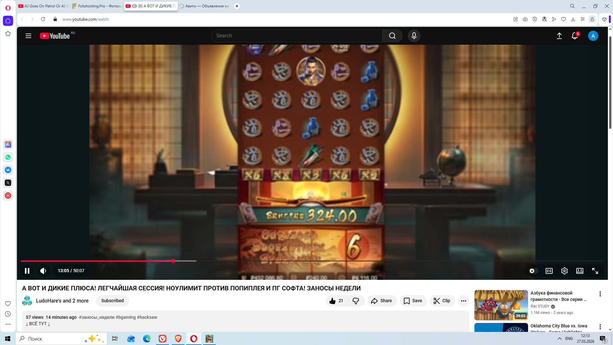The image size is (613, 345).
Task: Show hidden system tray icons
Action: (x=559, y=339)
